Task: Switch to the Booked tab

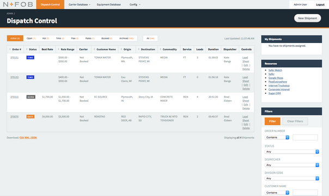Action: (107, 38)
